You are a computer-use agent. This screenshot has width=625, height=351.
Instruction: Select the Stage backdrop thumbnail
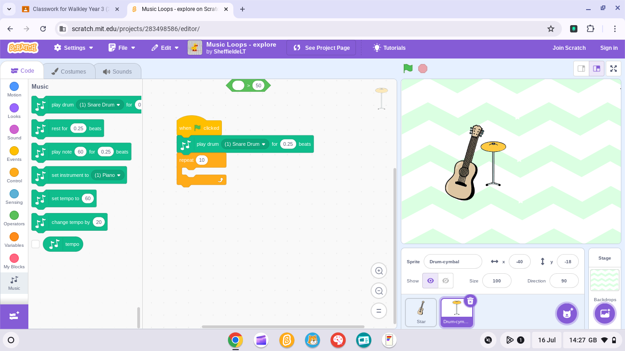(605, 280)
